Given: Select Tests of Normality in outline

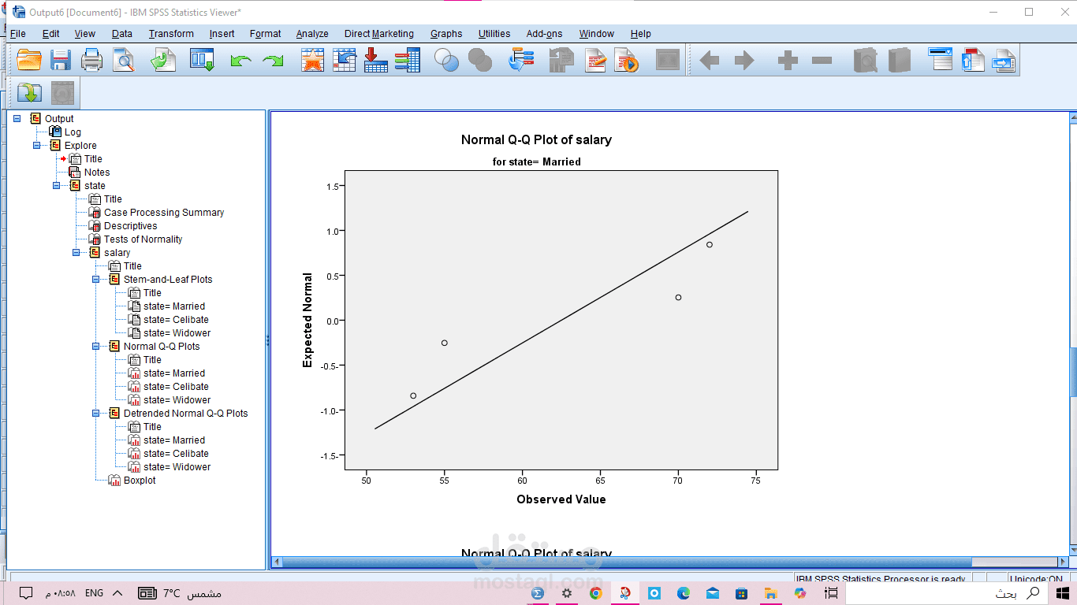Looking at the screenshot, I should tap(143, 239).
